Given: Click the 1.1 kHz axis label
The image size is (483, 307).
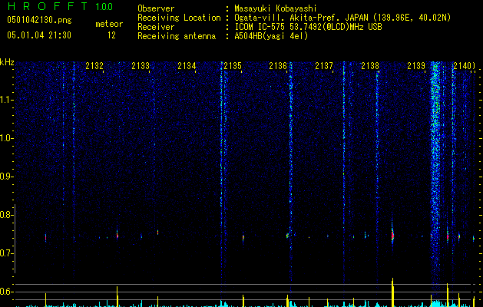Looking at the screenshot, I should (x=7, y=100).
